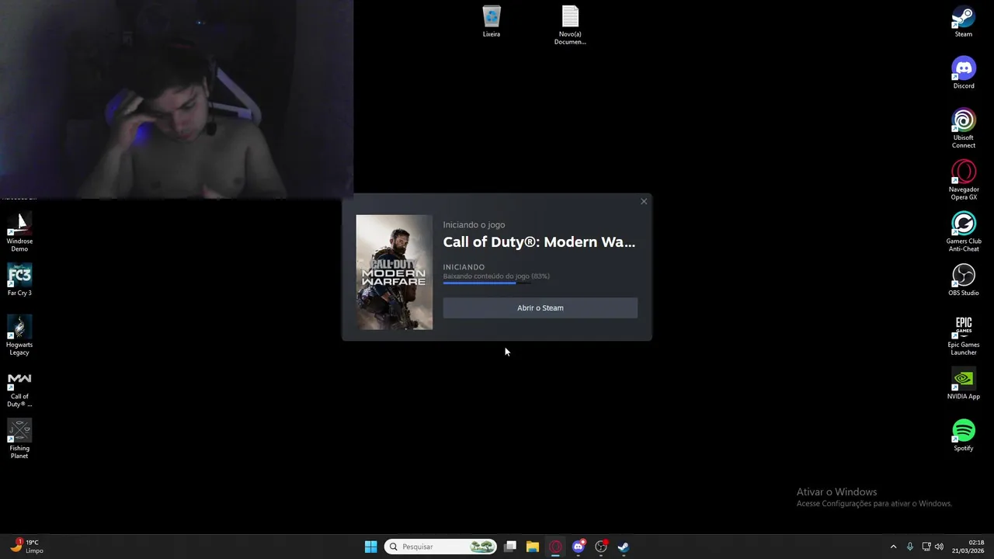Open the weather widget showing 19°C
Image resolution: width=994 pixels, height=559 pixels.
(26, 547)
